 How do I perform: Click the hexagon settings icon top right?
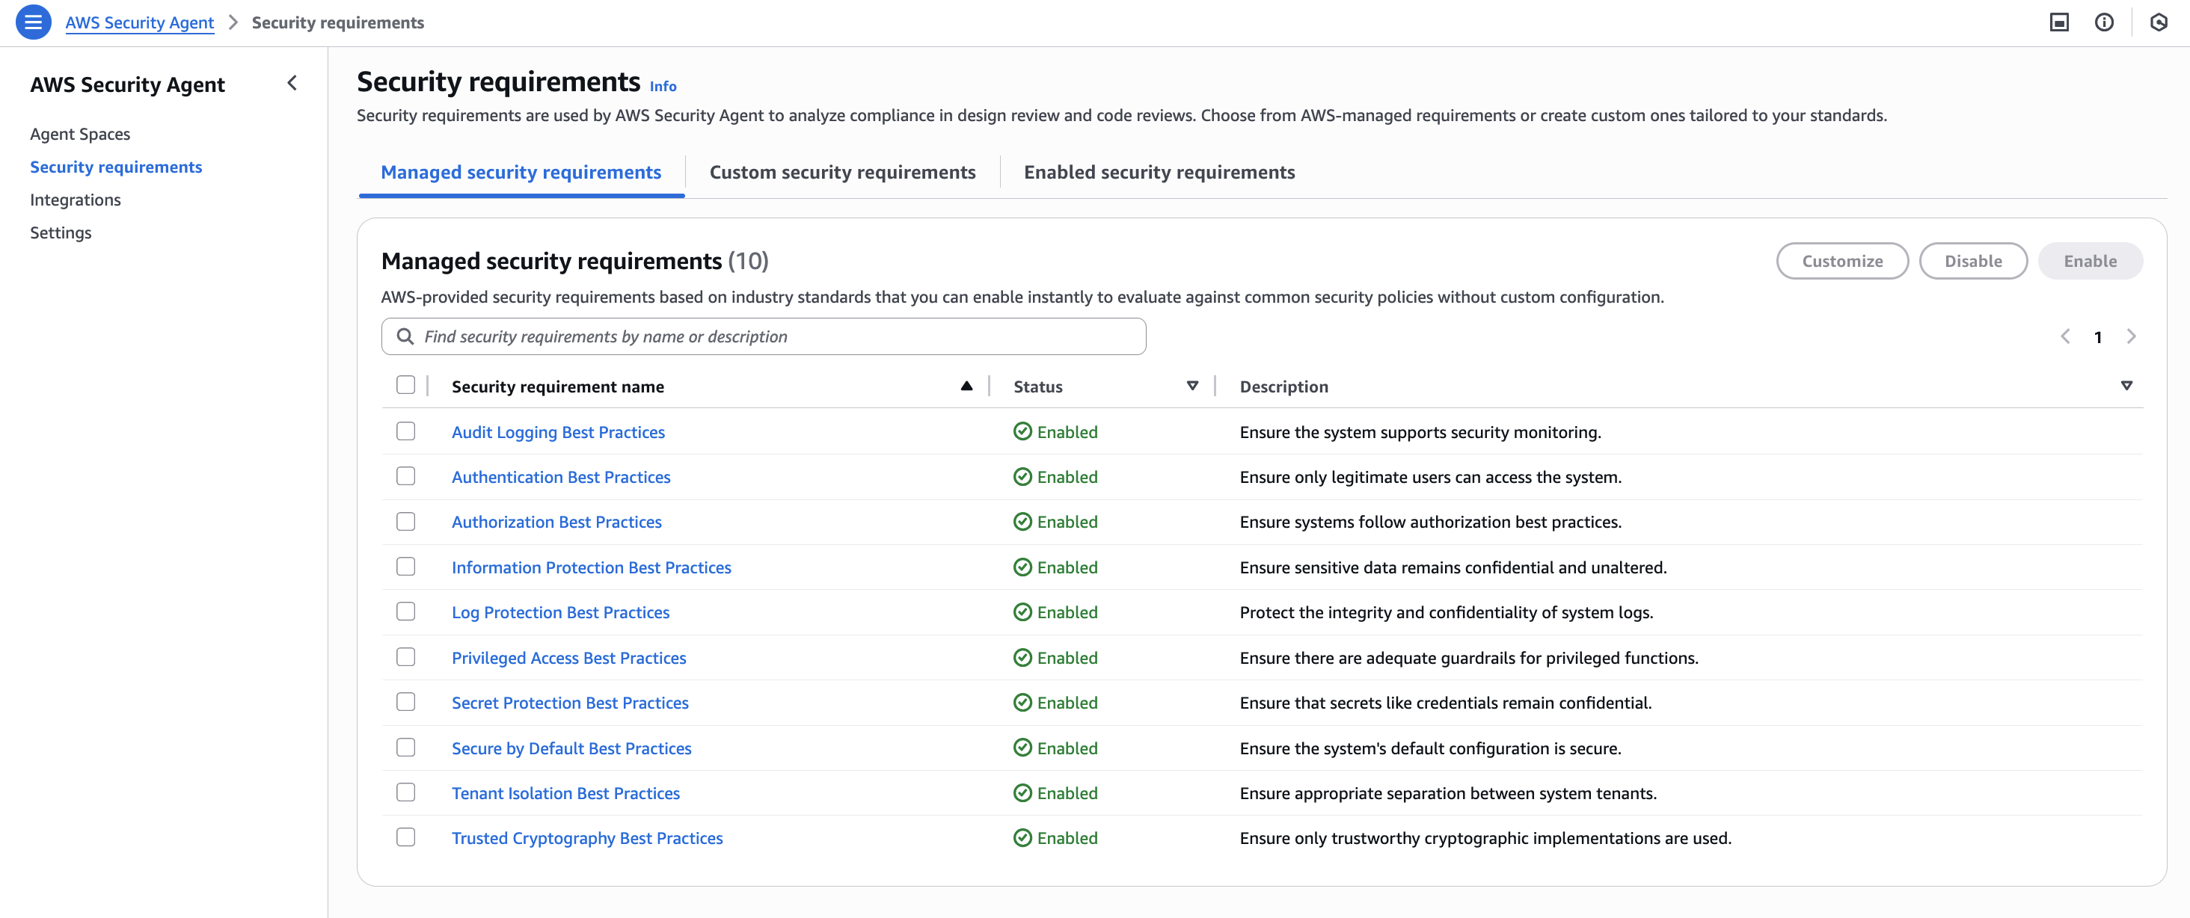click(x=2158, y=23)
